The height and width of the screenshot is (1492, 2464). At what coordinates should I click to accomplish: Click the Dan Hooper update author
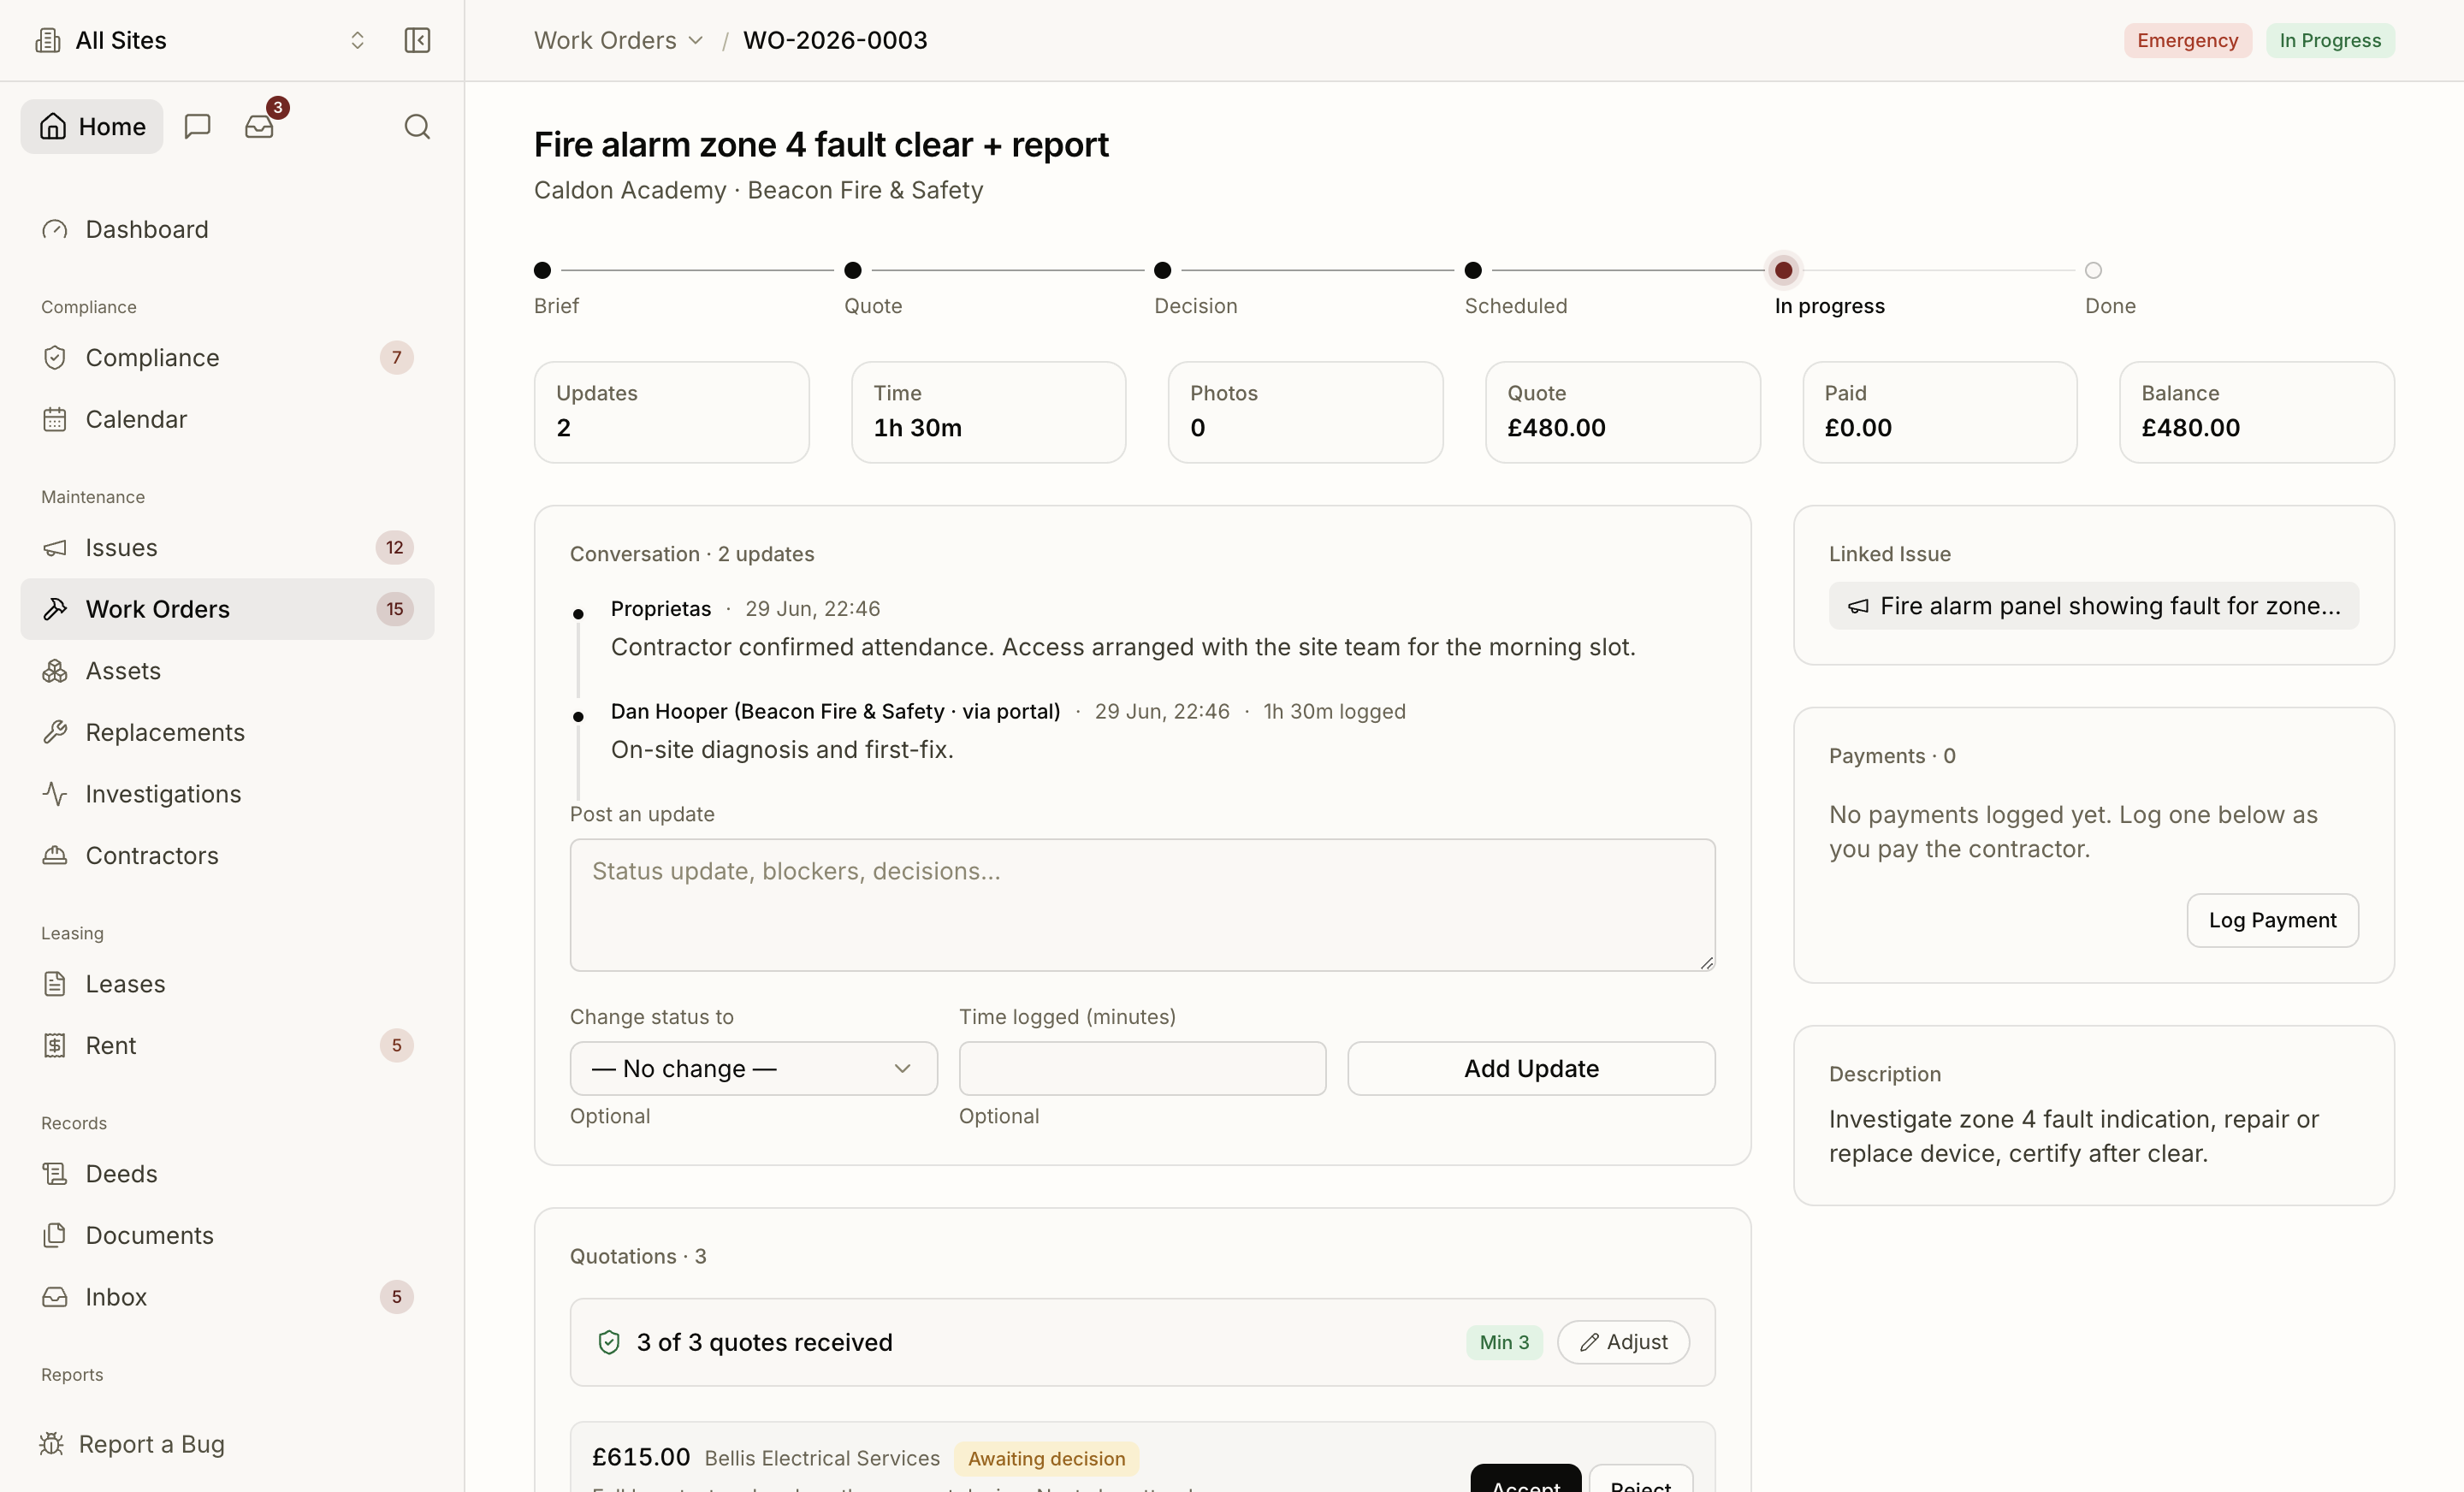(x=835, y=711)
